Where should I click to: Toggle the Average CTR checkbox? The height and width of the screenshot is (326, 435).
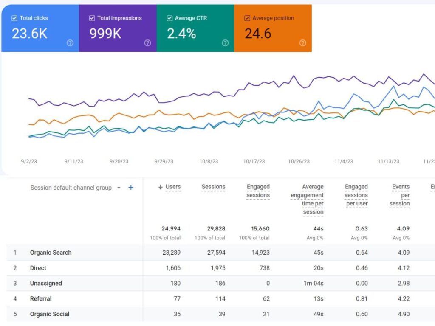pos(170,18)
